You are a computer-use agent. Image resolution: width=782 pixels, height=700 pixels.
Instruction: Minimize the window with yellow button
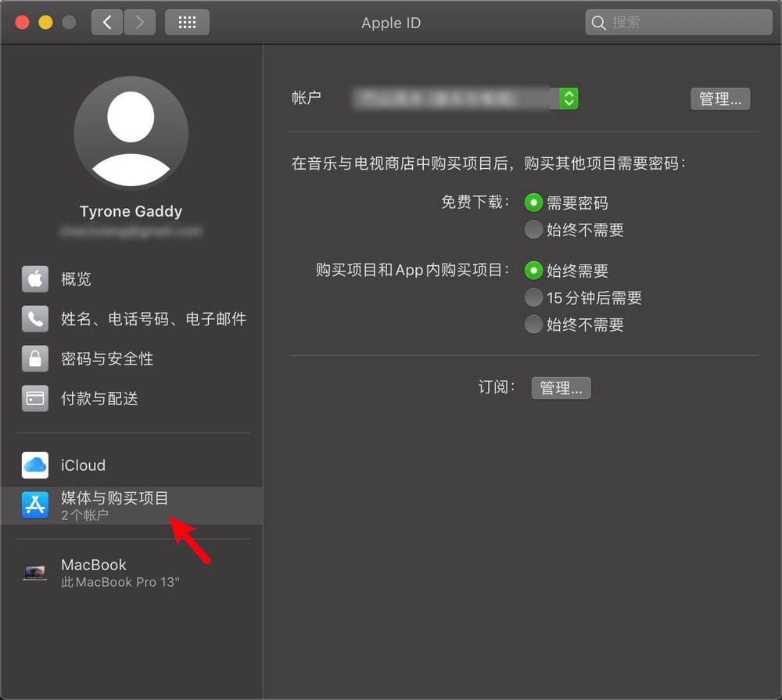45,23
